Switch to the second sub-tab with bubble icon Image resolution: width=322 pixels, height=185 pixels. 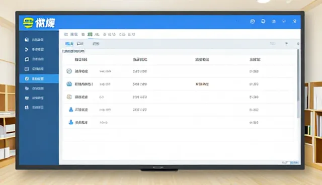[80, 44]
